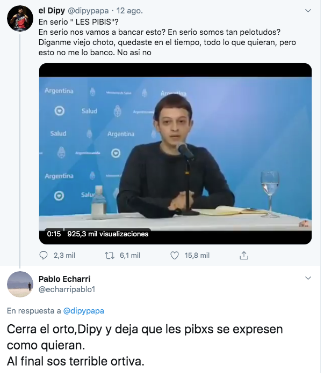Open the 12 ago. tweet date
The image size is (324, 373).
[x=127, y=10]
